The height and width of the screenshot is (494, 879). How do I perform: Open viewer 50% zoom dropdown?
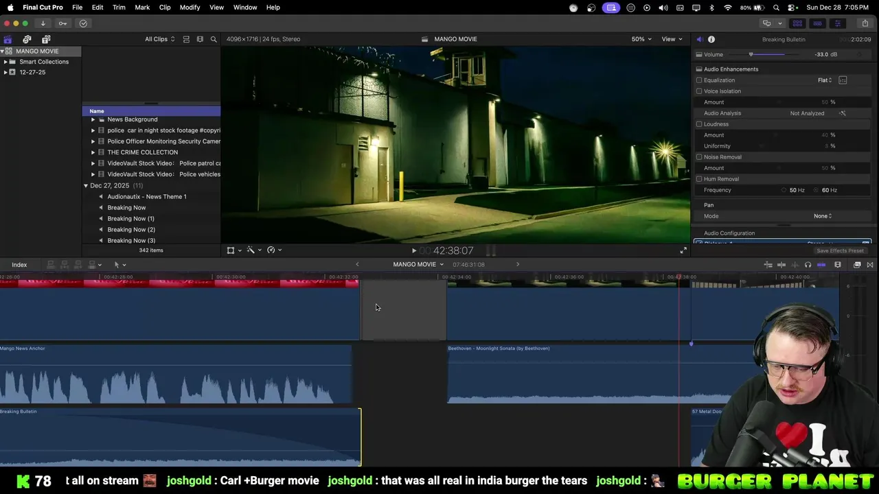tap(641, 39)
